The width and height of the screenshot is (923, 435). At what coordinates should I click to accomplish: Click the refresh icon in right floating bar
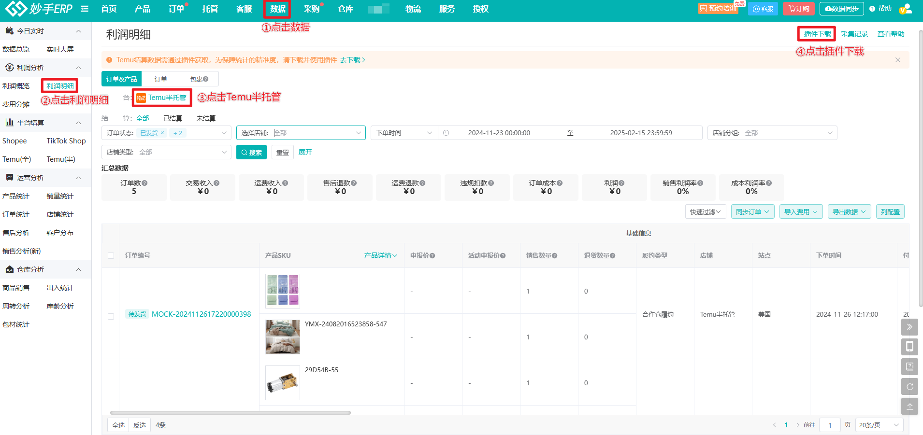[910, 386]
